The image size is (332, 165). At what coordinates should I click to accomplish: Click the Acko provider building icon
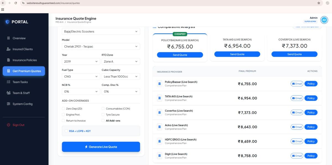(159, 127)
